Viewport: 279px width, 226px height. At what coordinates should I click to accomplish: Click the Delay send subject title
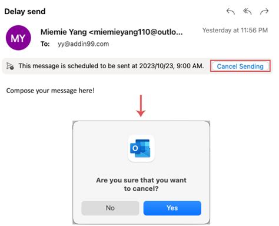tap(25, 12)
